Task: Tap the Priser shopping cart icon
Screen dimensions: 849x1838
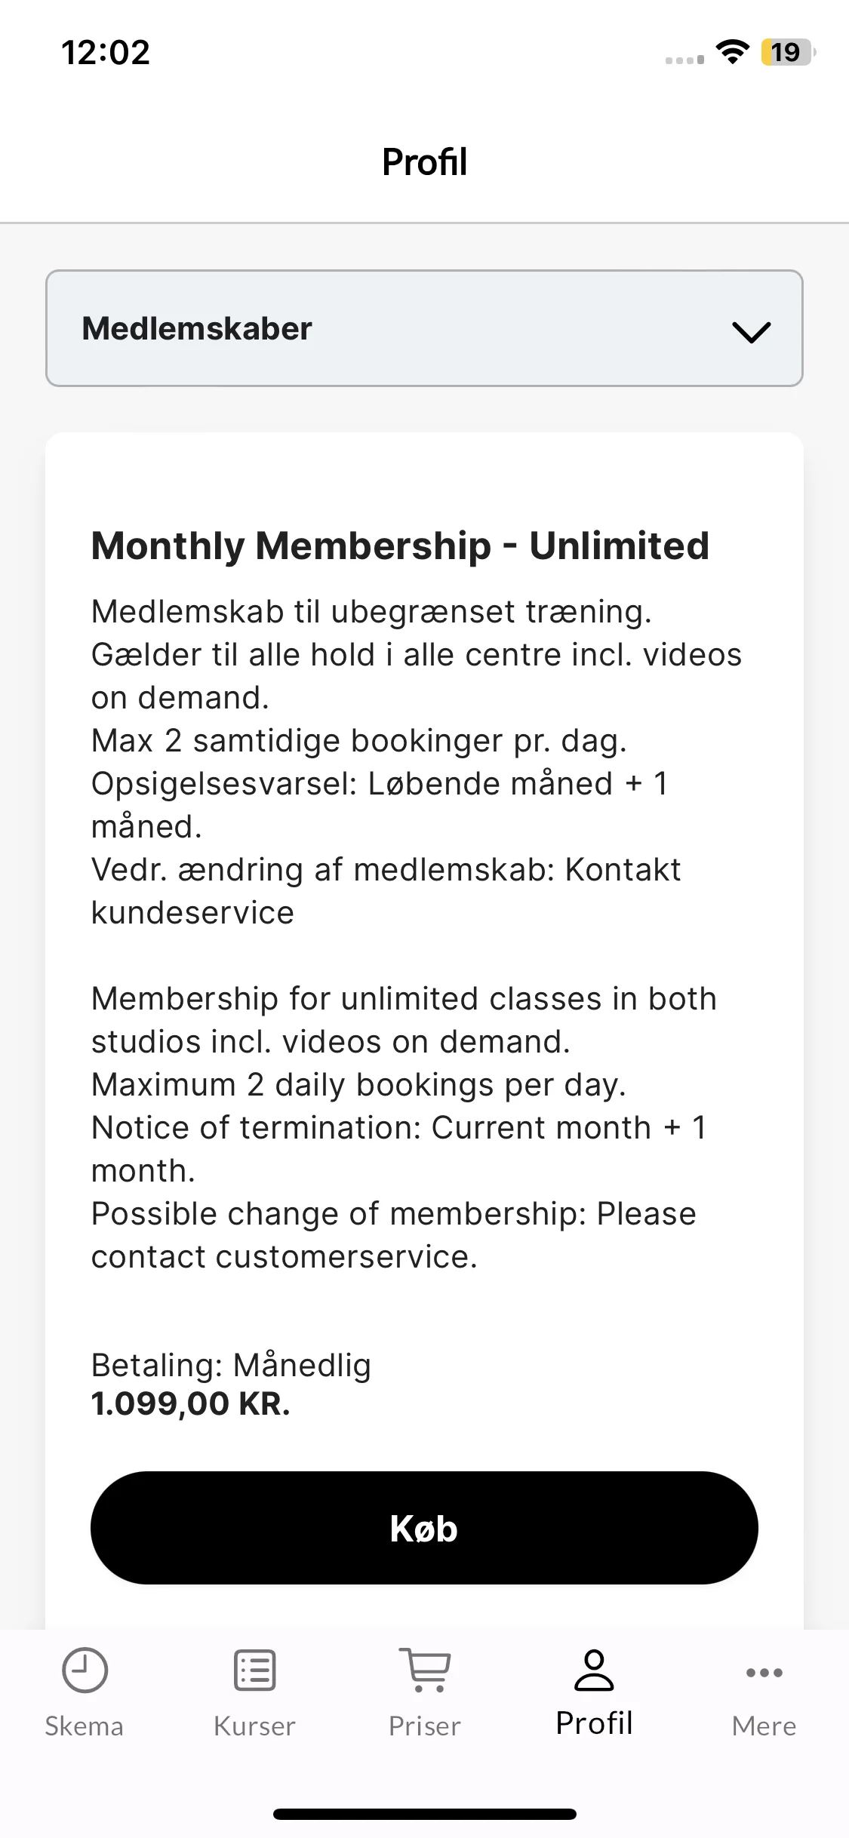Action: (x=425, y=1670)
